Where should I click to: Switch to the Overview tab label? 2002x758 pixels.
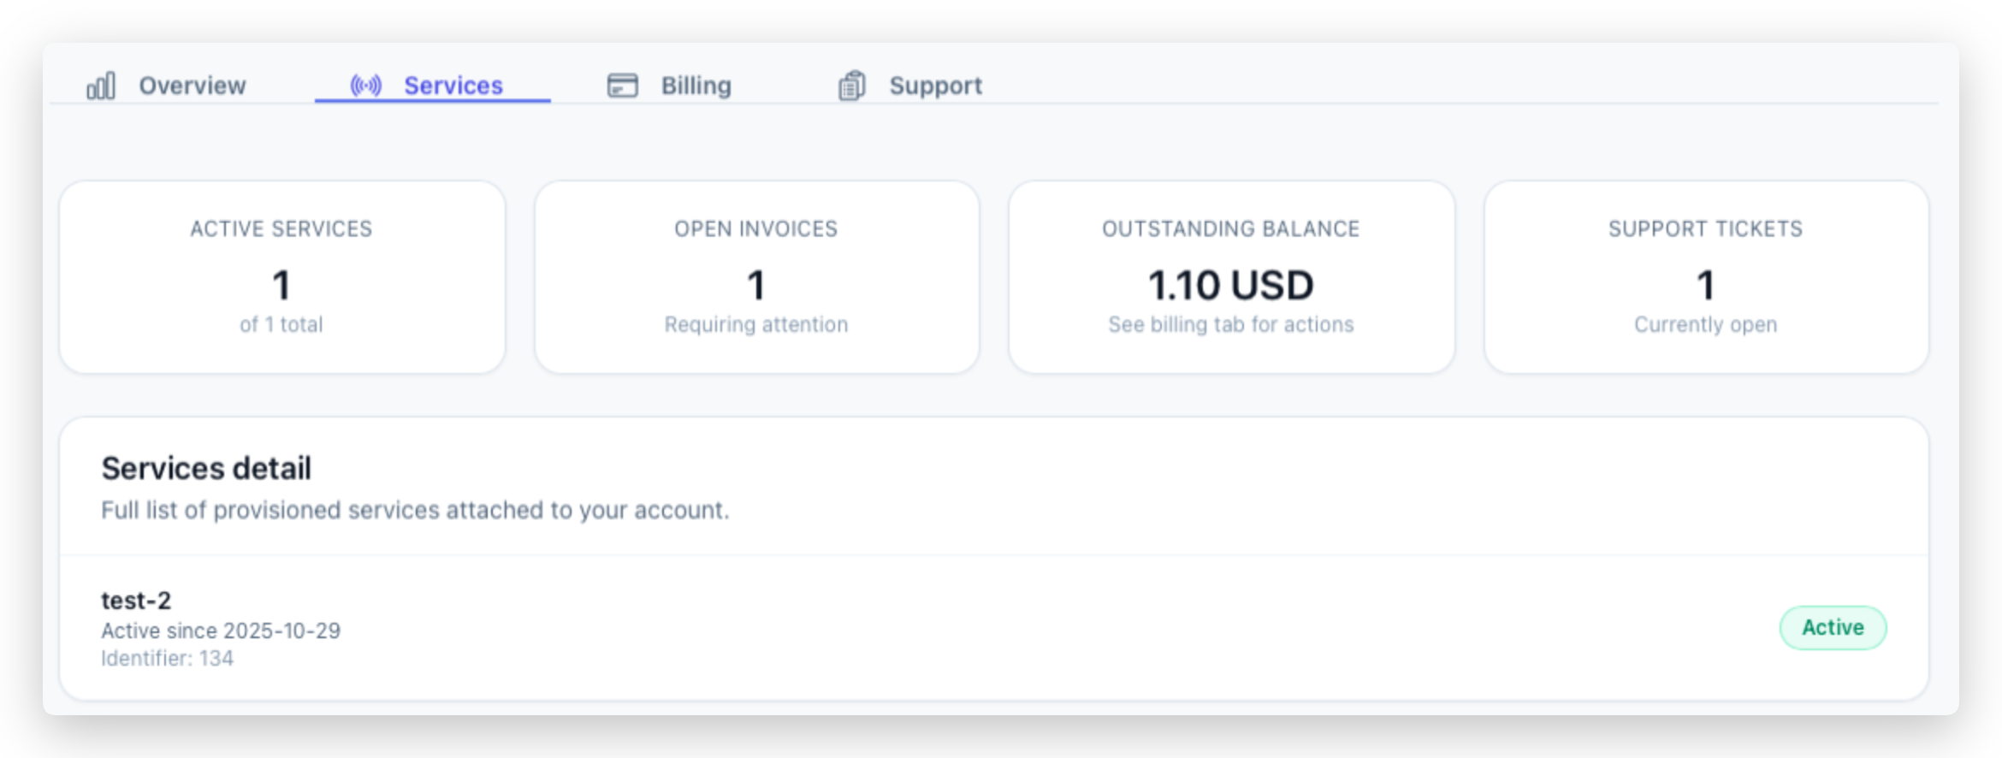pyautogui.click(x=192, y=86)
